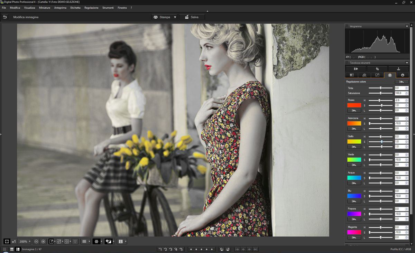Click the Saturazione value input field

click(399, 93)
